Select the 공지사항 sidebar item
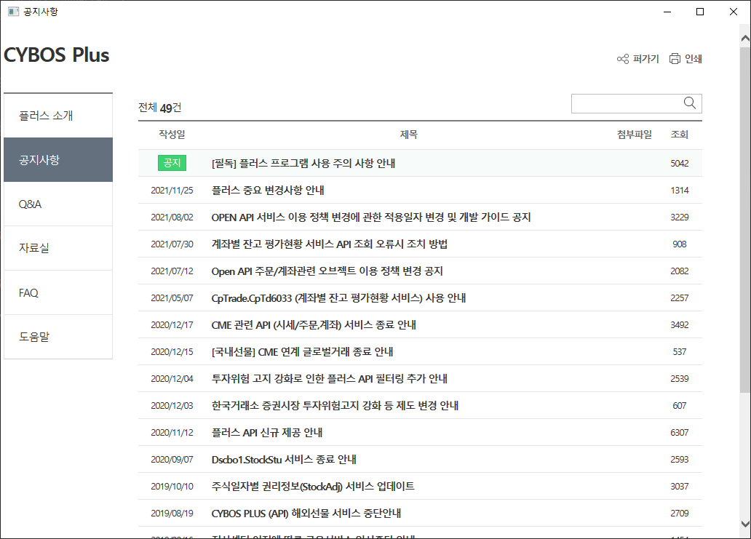Image resolution: width=751 pixels, height=539 pixels. click(x=58, y=160)
